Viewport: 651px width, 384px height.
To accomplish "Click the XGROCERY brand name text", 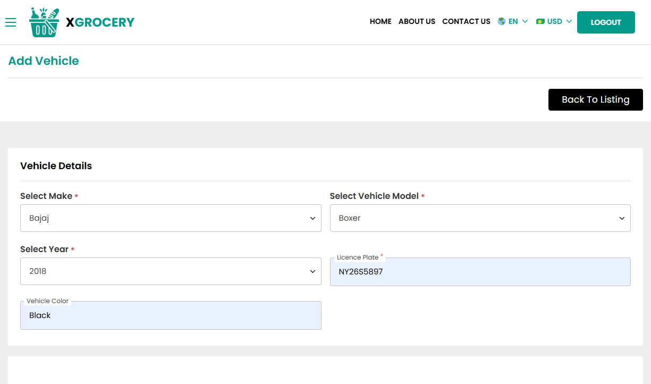I will click(100, 22).
